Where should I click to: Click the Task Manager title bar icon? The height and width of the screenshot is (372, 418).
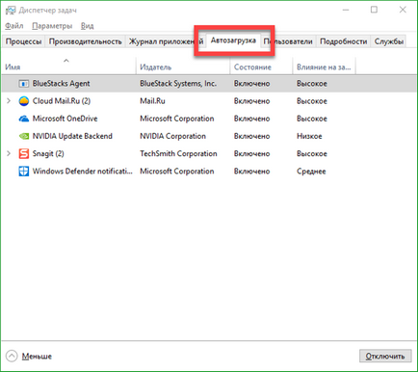(11, 11)
